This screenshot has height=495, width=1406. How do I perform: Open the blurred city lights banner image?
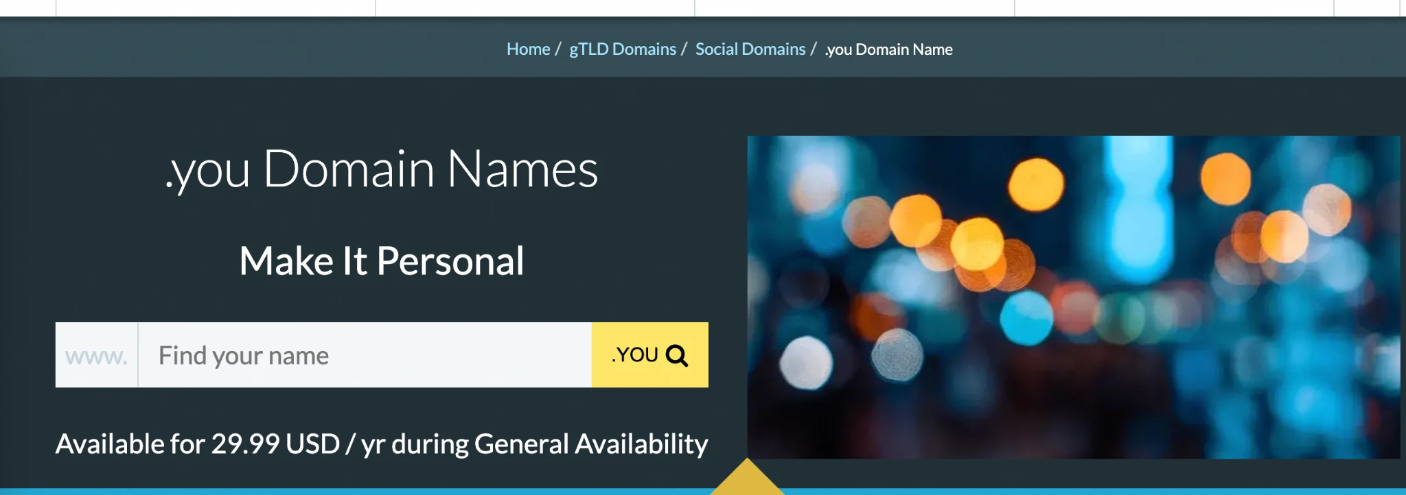1072,297
